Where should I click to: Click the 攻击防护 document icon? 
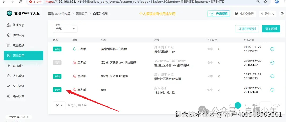[x=8, y=45]
